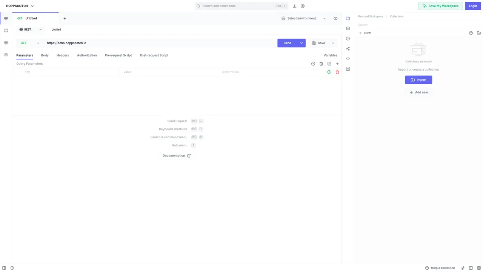Switch to the Headers tab
This screenshot has height=272, width=483.
(x=63, y=56)
